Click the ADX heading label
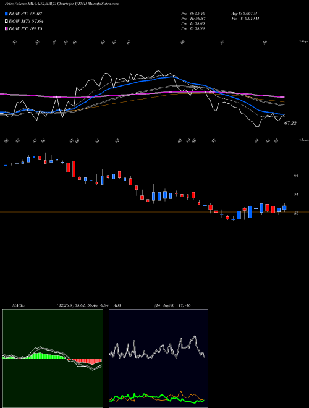Screen dimensions: 309x408 118,305
